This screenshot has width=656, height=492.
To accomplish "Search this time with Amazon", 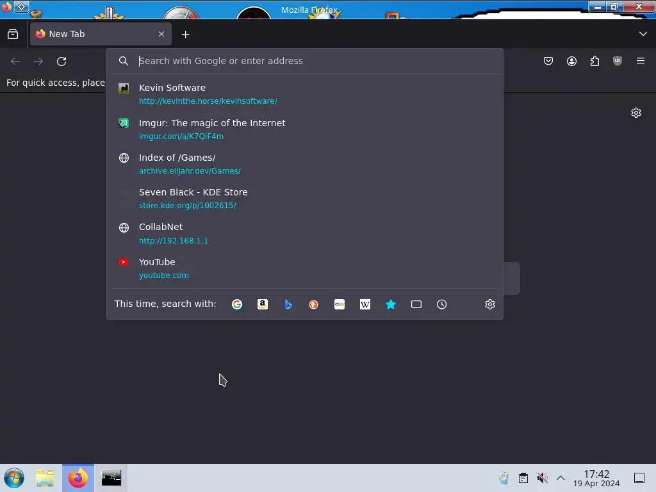I will [x=263, y=304].
